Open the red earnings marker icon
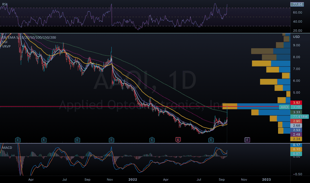This screenshot has width=310, height=183. [x=178, y=140]
